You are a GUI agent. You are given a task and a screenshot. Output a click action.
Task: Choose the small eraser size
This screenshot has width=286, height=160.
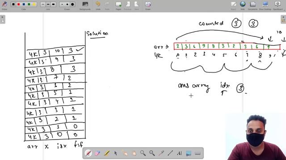pyautogui.click(x=62, y=4)
